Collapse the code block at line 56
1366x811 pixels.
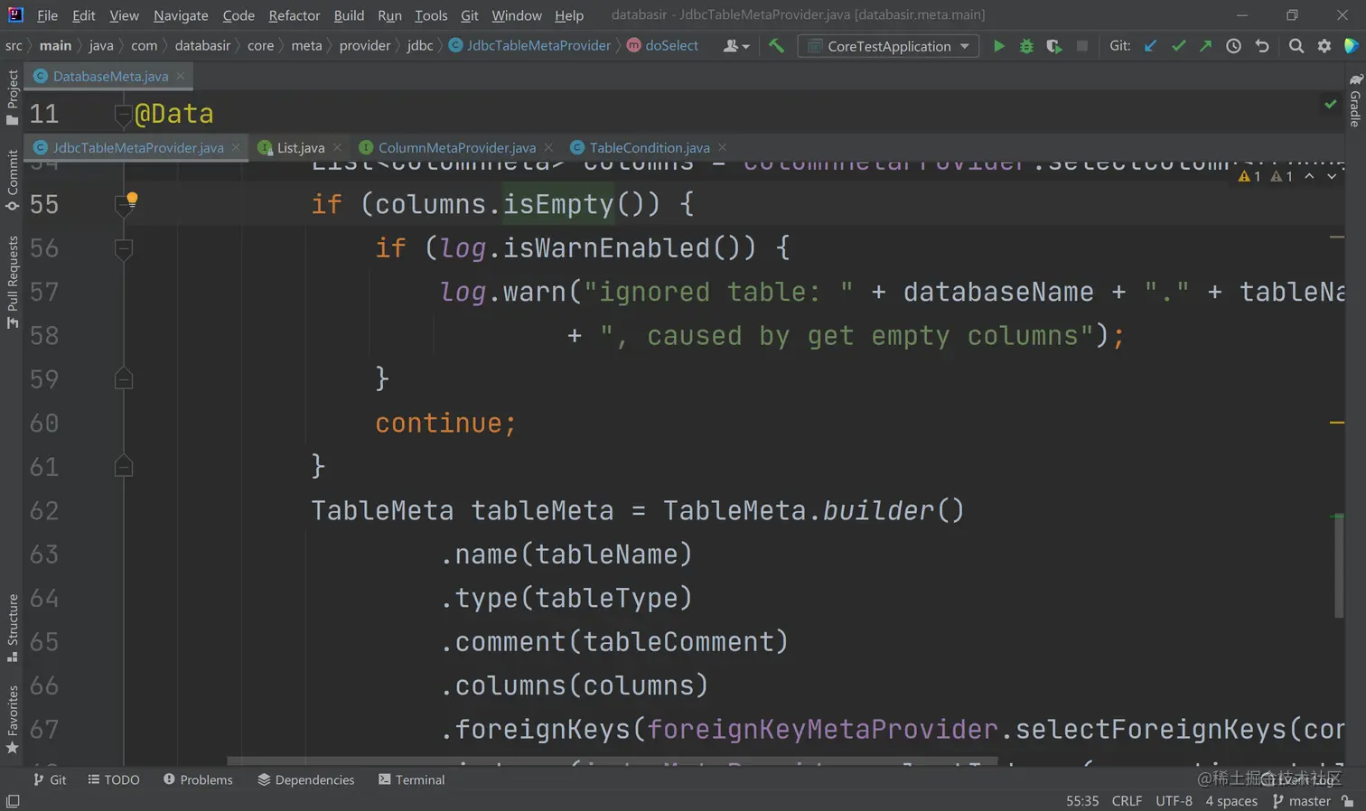pos(124,248)
